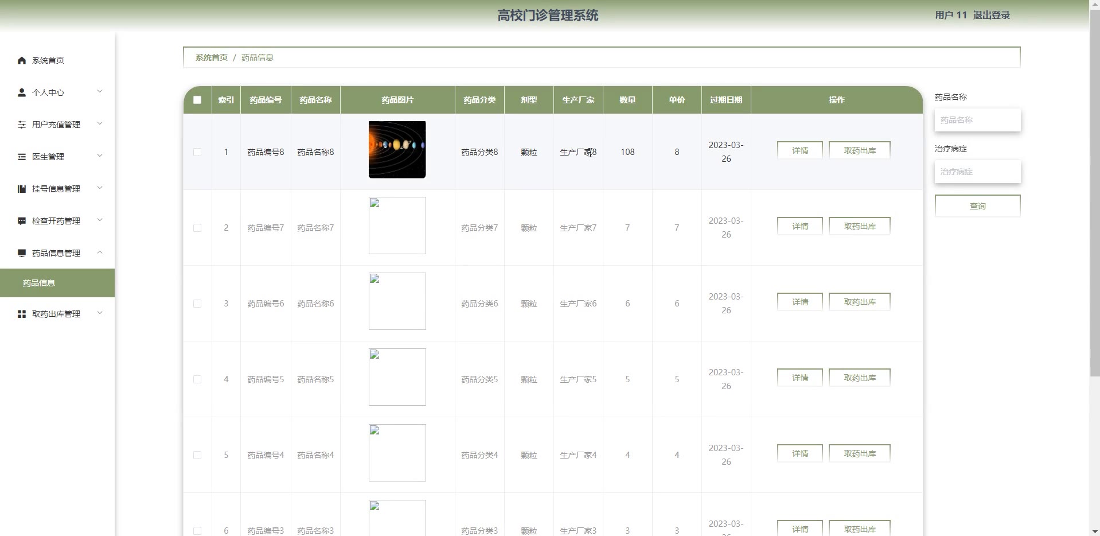This screenshot has height=536, width=1100.
Task: Open 系统首页 in the sidebar
Action: (x=57, y=60)
